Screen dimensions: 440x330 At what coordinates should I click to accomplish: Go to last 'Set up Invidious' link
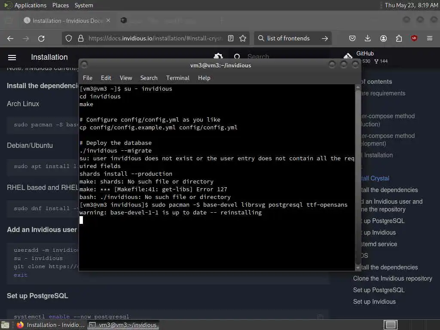374,302
